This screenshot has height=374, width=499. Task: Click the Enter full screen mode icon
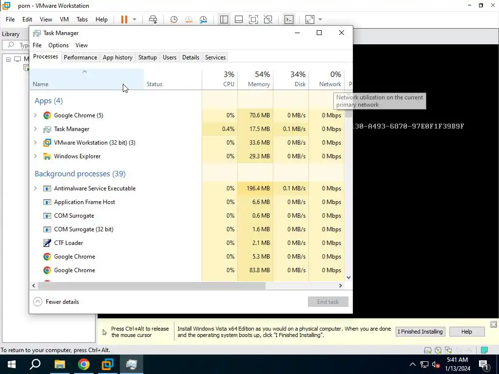click(253, 19)
